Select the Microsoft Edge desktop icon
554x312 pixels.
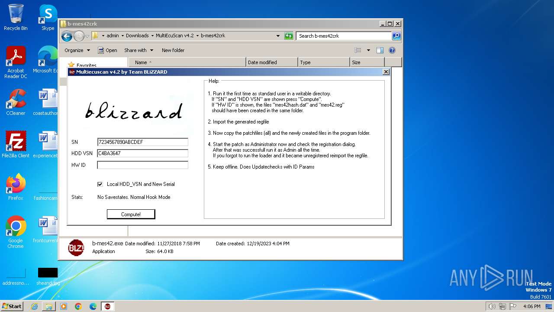pos(45,60)
